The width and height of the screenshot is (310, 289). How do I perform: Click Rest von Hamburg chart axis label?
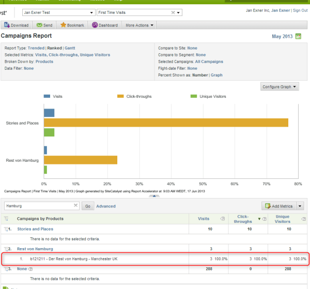[22, 160]
